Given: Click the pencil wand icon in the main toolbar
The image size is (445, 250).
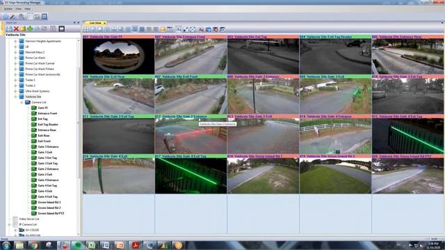Looking at the screenshot, I should tap(13, 17).
